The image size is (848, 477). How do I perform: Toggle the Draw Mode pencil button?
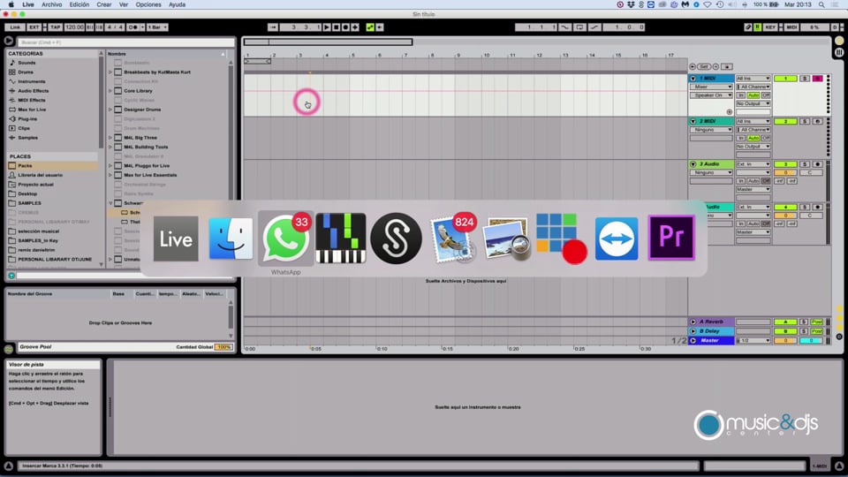pyautogui.click(x=748, y=27)
